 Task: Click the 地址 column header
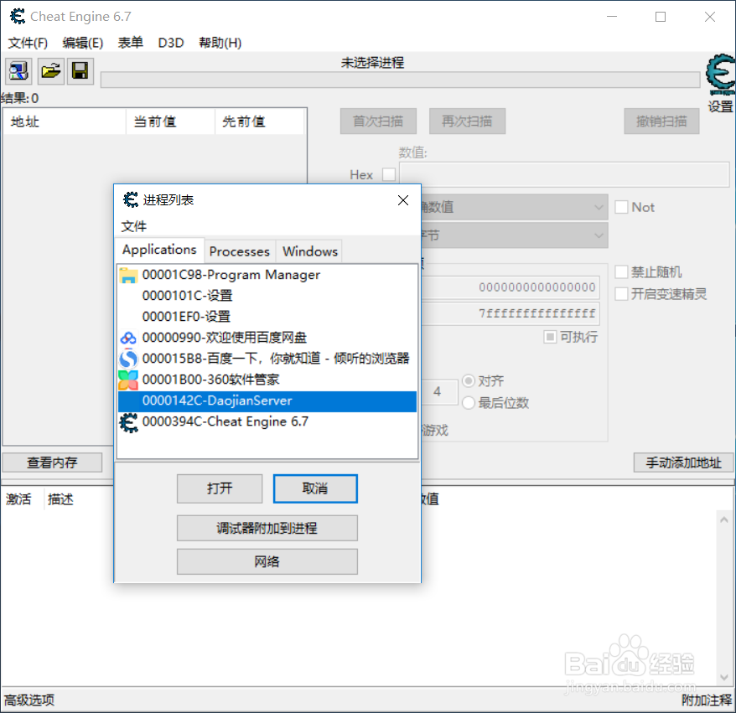coord(65,121)
